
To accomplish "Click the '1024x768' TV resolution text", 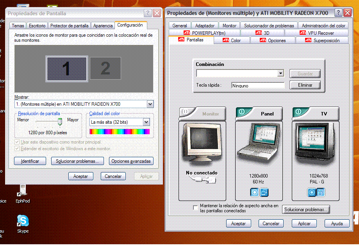I will pyautogui.click(x=318, y=176).
